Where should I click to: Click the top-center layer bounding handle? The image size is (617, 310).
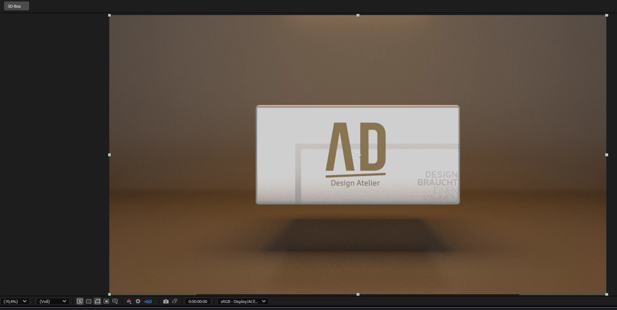tap(358, 15)
